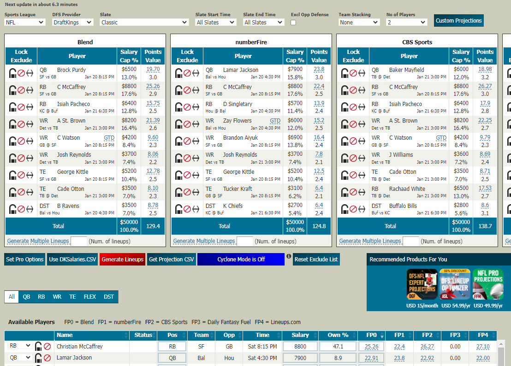This screenshot has height=366, width=511.
Task: Lock Christian McCaffrey in Available Players
Action: [38, 347]
